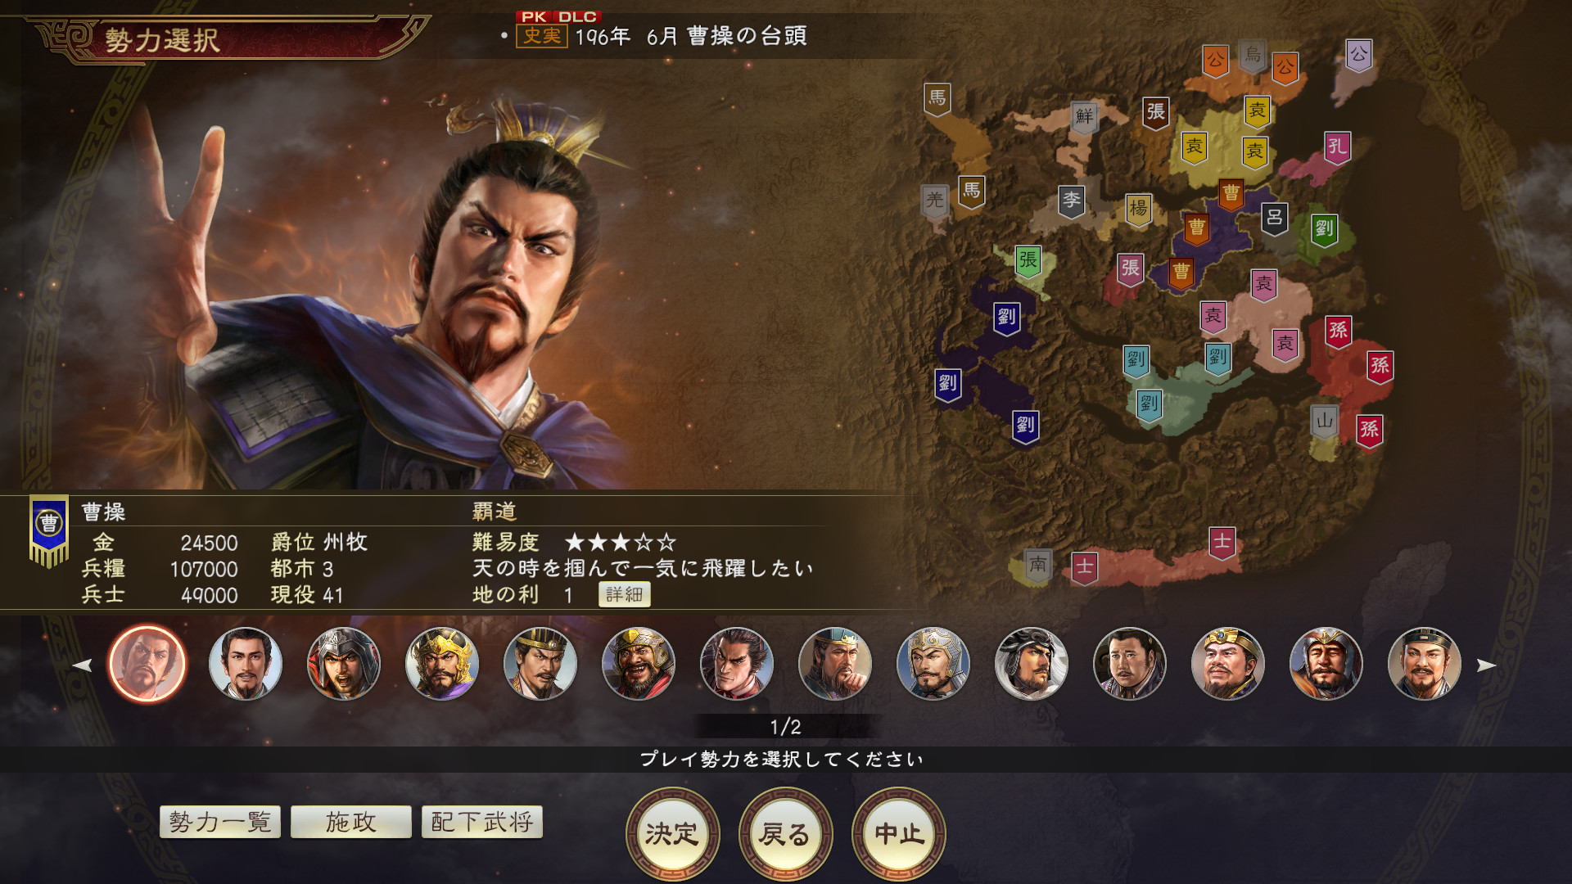Image resolution: width=1572 pixels, height=884 pixels.
Task: Show previous page of ruler portraits
Action: coord(82,665)
